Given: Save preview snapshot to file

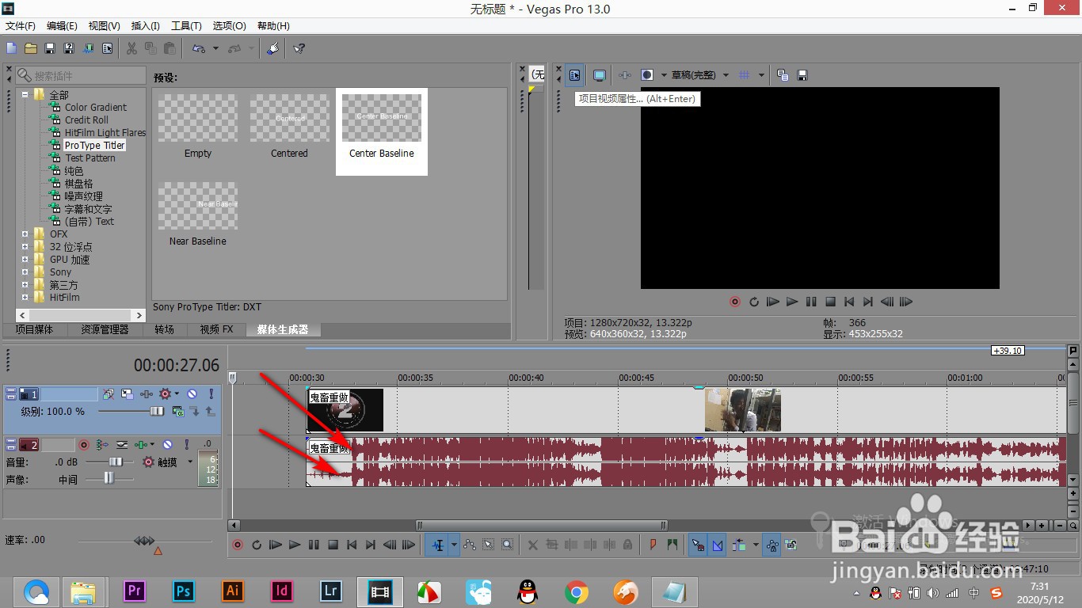Looking at the screenshot, I should pos(802,75).
